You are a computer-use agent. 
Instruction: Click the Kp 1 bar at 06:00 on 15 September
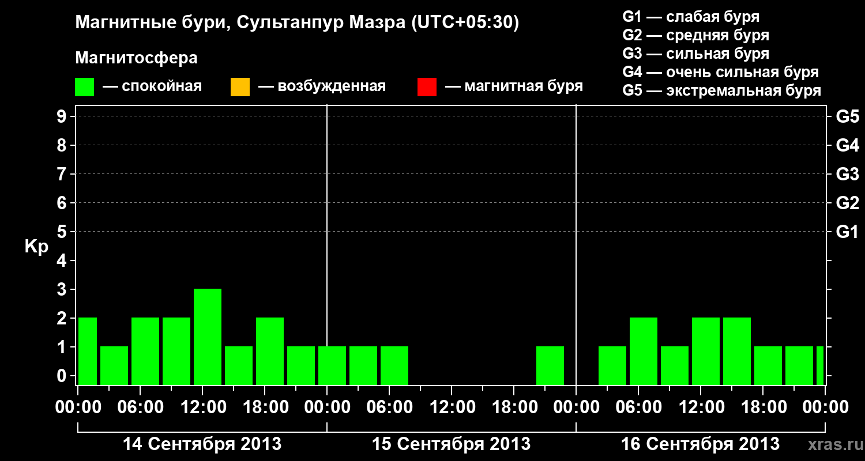394,365
